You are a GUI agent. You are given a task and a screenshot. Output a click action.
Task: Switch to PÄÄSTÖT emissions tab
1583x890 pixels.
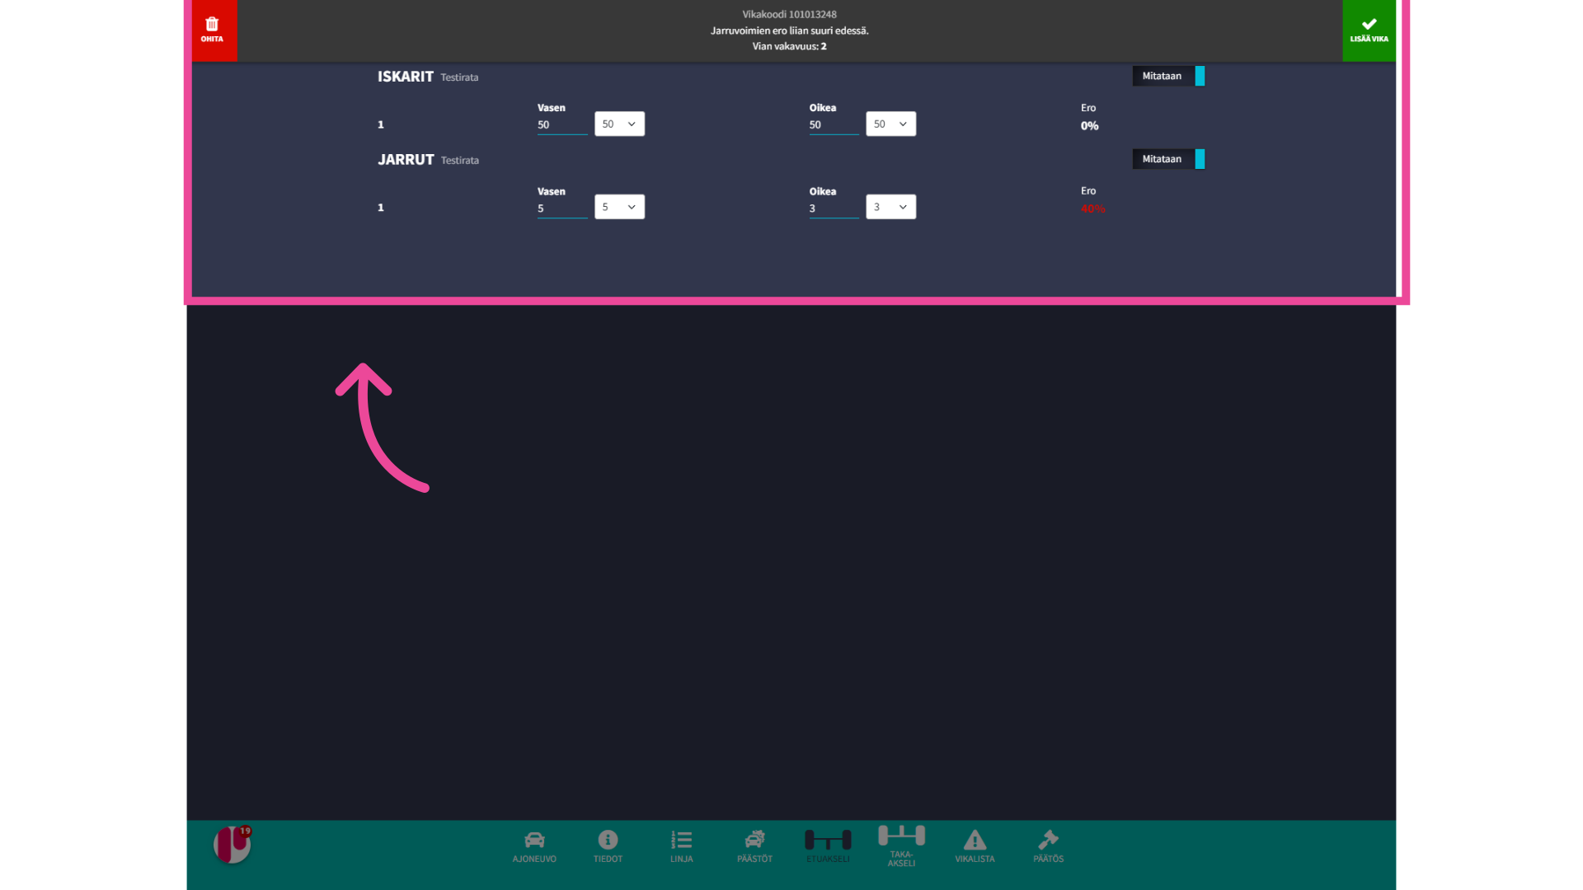coord(754,846)
